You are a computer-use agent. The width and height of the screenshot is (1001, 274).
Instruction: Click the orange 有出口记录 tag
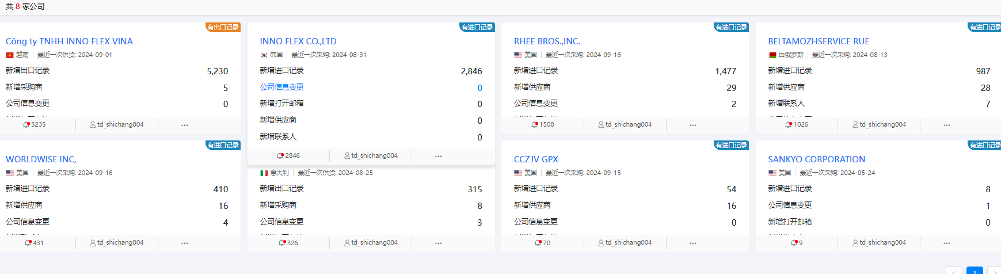223,27
